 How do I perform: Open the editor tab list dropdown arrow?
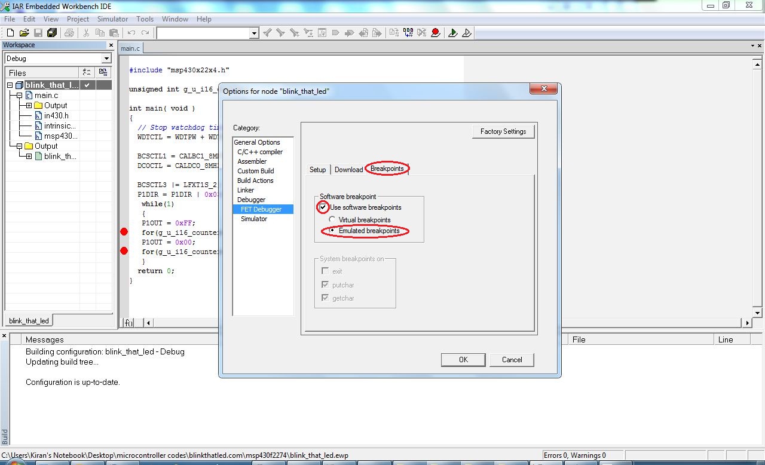[752, 45]
